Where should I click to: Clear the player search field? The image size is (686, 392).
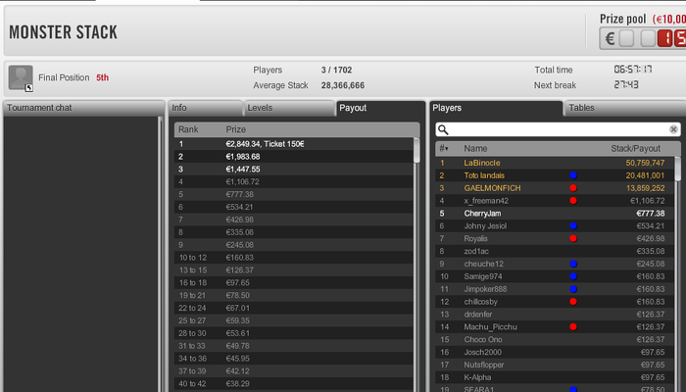673,129
